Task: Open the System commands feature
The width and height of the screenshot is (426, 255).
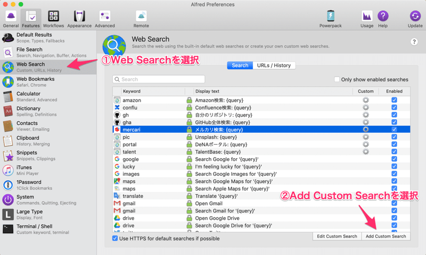Action: (x=48, y=199)
